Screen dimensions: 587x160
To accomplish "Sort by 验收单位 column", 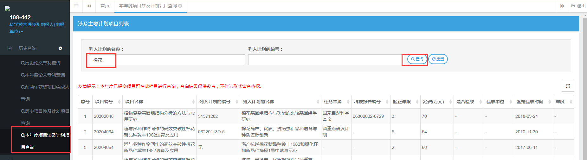I will (499, 102).
